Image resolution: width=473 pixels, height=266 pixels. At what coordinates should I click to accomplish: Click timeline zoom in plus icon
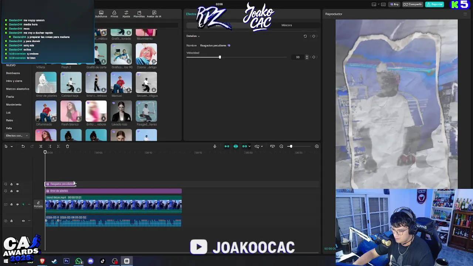[x=317, y=146]
